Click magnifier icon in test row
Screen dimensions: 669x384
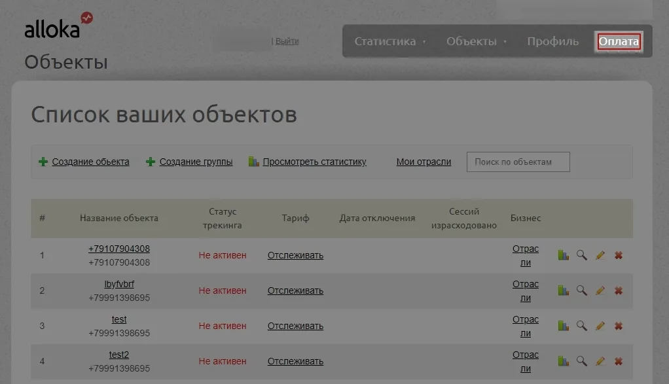click(581, 326)
